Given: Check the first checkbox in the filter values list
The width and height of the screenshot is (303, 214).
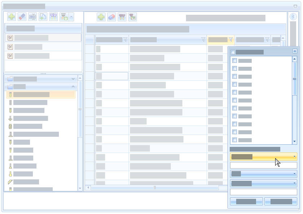Looking at the screenshot, I should pyautogui.click(x=234, y=60).
